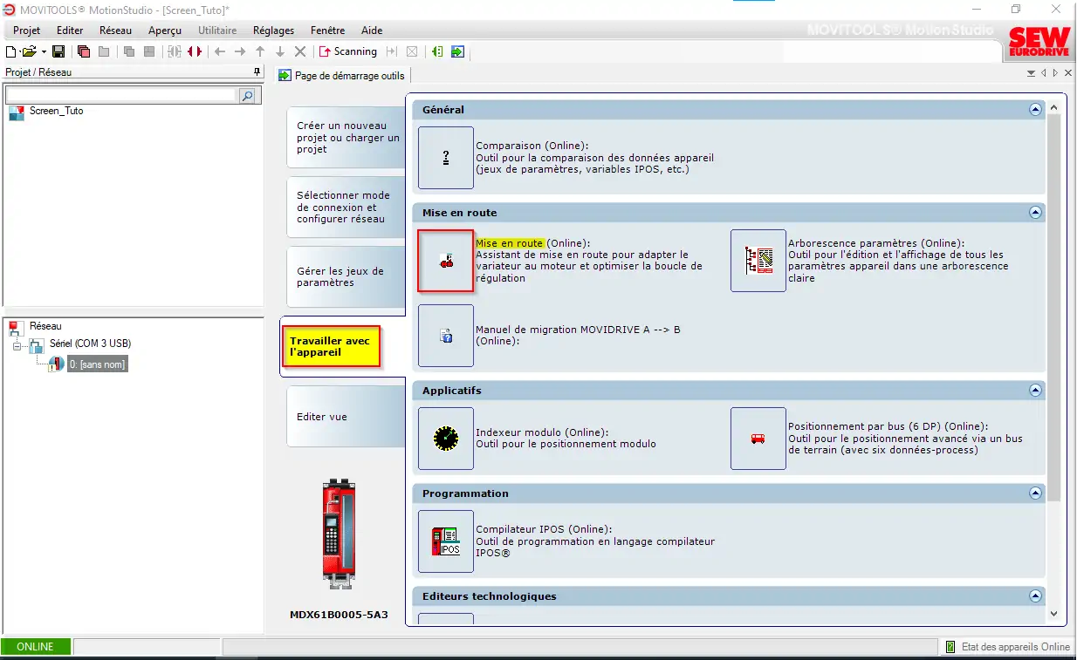Image resolution: width=1077 pixels, height=660 pixels.
Task: Click the 'Comparaison (Online):' title text
Action: coord(532,146)
